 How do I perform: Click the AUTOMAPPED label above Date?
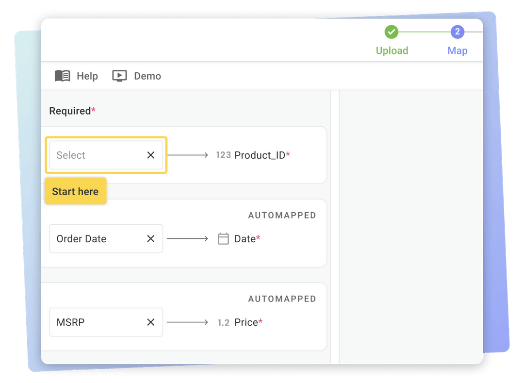[x=282, y=215]
